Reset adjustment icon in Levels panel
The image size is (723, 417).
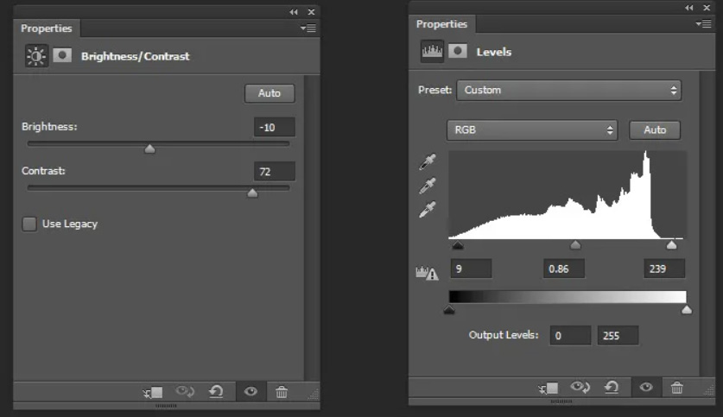tap(612, 387)
